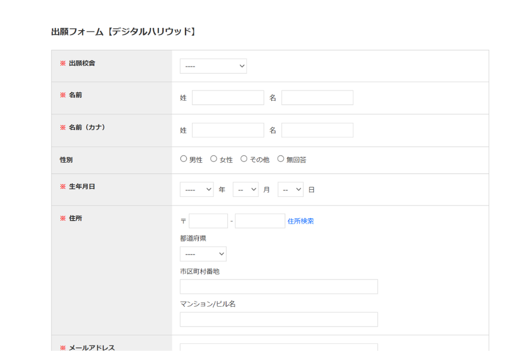Open the birth month (月) dropdown
The height and width of the screenshot is (351, 527).
[245, 189]
